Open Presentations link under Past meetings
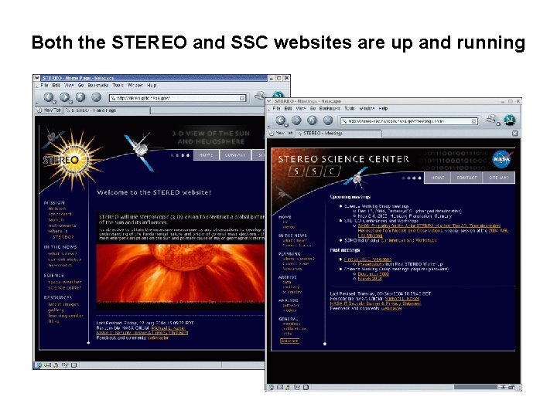557x417 pixels. [x=370, y=264]
